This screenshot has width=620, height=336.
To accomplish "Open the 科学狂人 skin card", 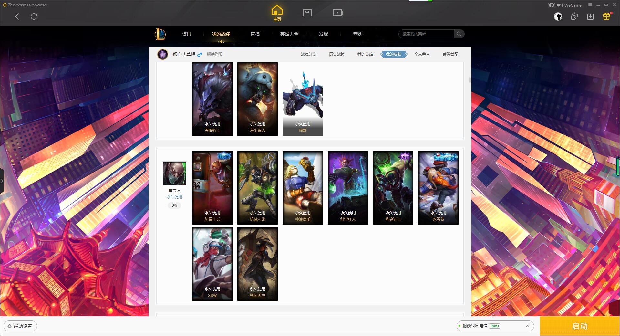I will pyautogui.click(x=348, y=188).
